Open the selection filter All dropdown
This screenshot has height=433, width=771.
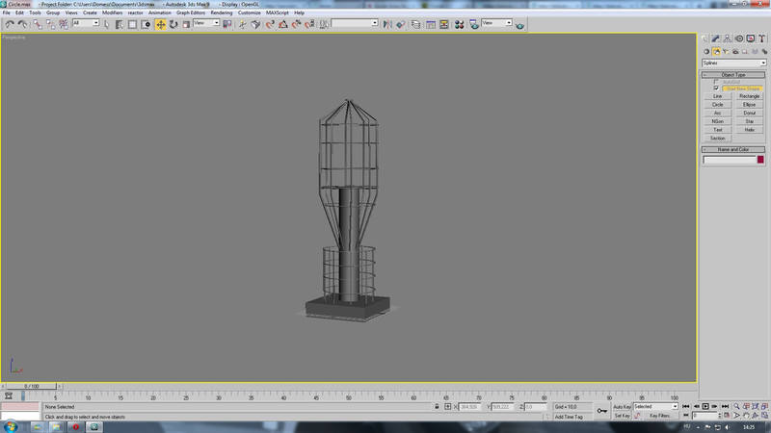tap(86, 23)
